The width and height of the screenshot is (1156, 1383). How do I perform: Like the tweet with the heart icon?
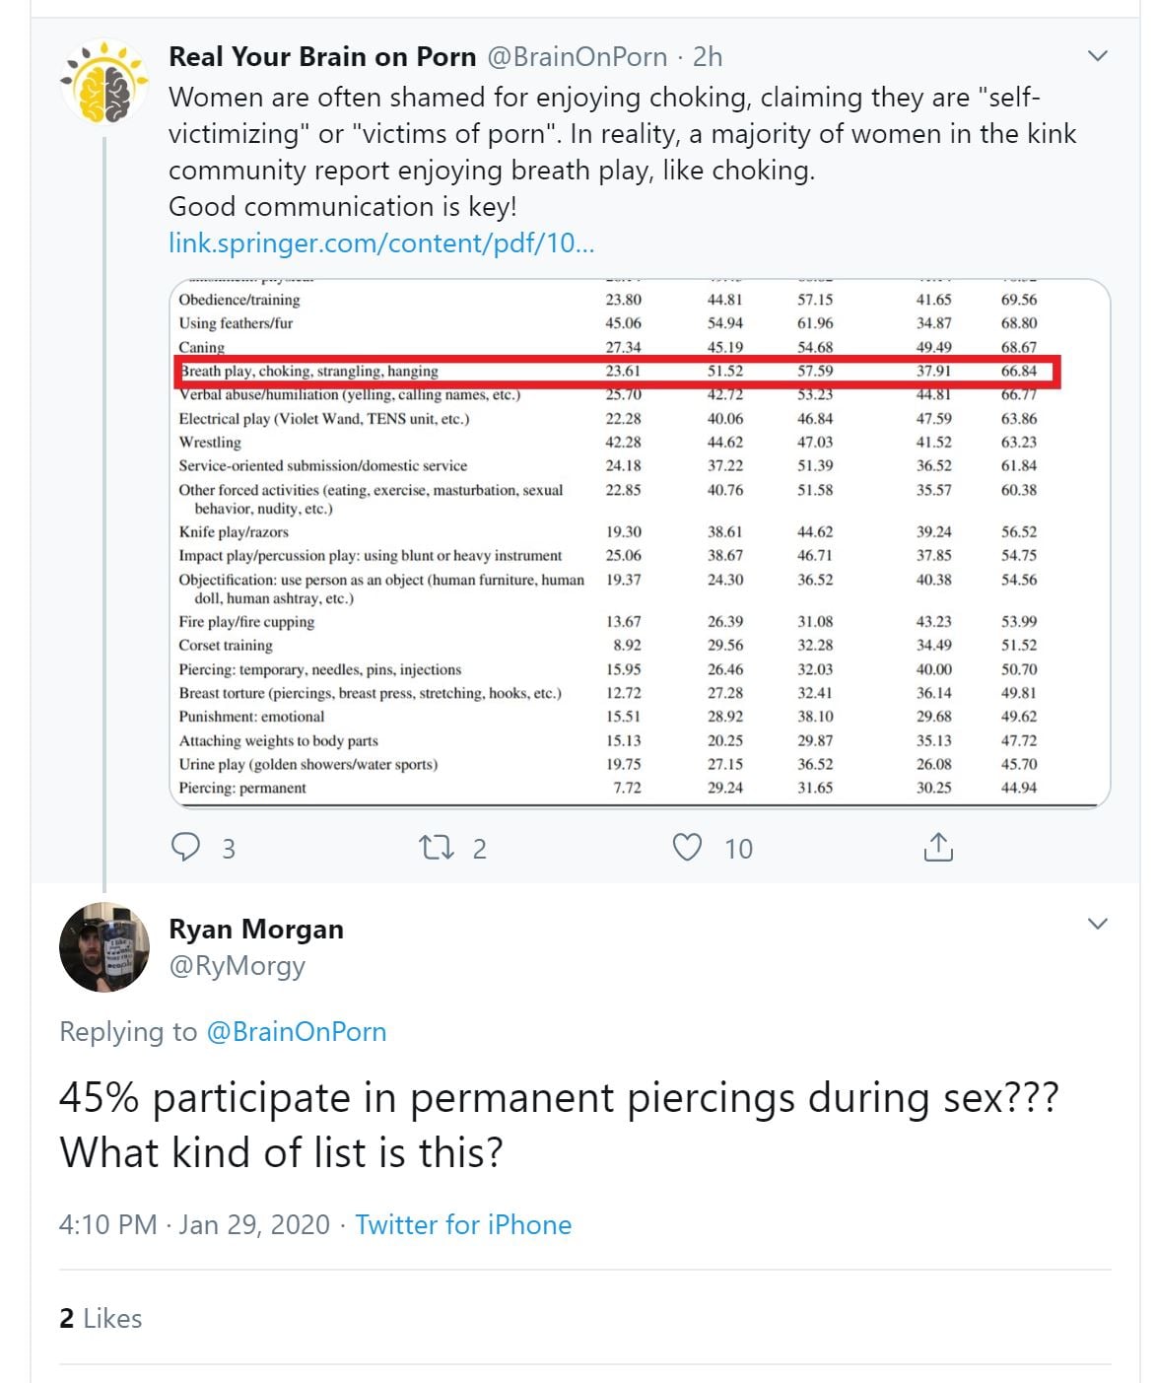(x=687, y=848)
